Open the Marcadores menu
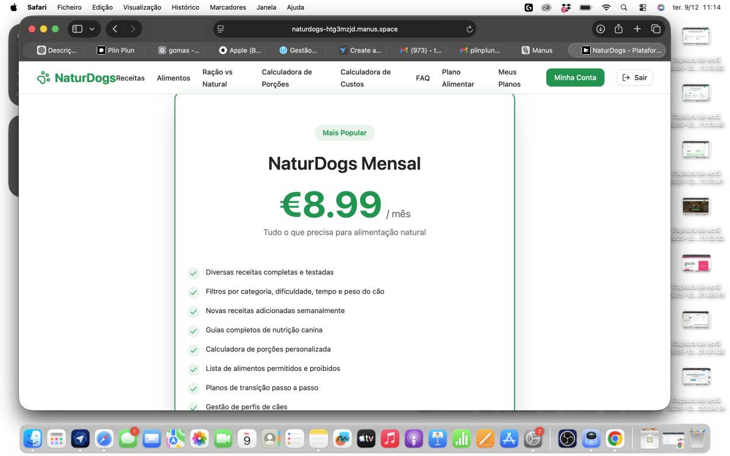730x456 pixels. coord(228,7)
